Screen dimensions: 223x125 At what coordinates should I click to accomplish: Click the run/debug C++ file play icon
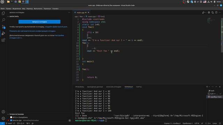(x=203, y=12)
